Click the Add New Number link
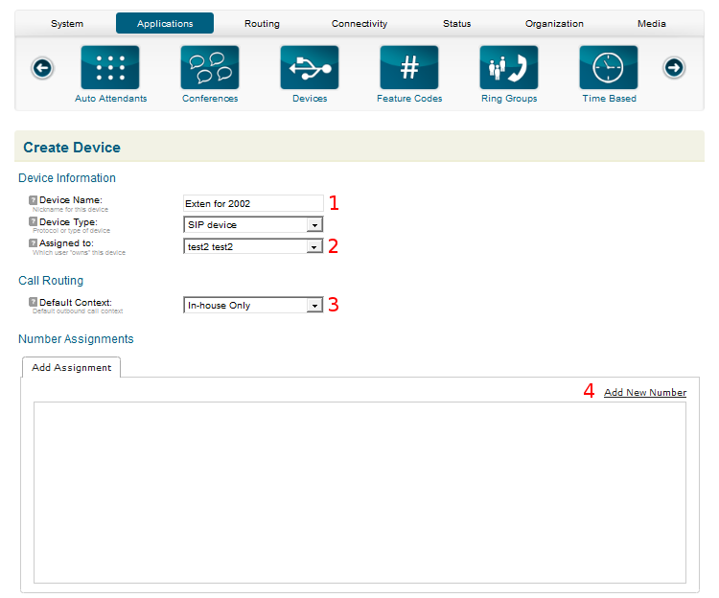 [x=645, y=393]
